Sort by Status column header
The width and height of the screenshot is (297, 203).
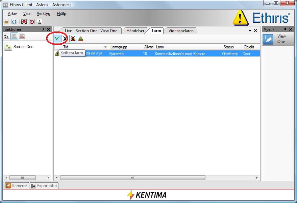pos(231,47)
